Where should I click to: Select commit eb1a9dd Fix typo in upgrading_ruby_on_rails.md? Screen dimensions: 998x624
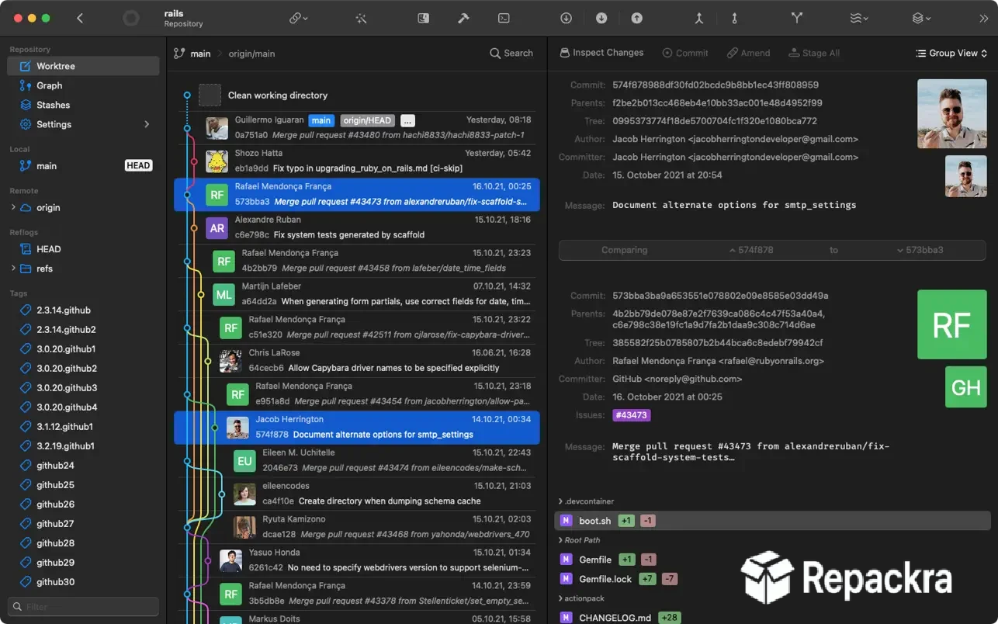click(357, 161)
